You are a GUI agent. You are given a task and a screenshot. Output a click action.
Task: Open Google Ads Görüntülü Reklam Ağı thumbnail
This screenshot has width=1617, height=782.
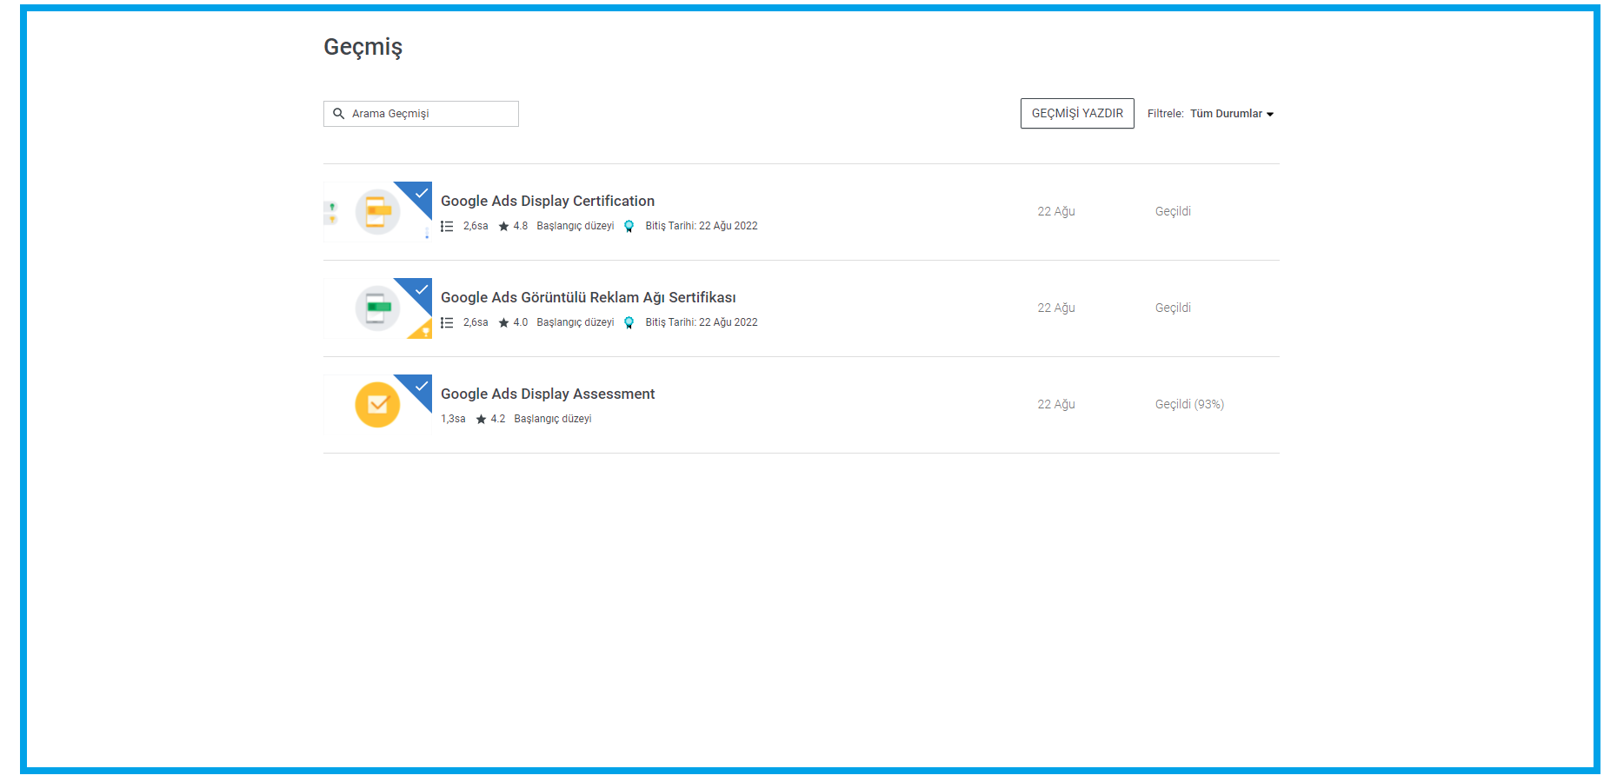click(x=377, y=308)
